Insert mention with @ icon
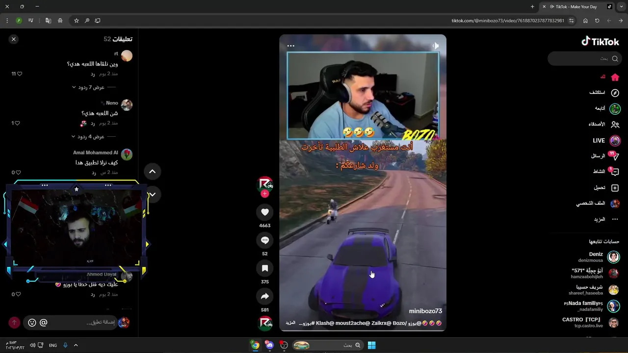The image size is (628, 353). (x=44, y=323)
